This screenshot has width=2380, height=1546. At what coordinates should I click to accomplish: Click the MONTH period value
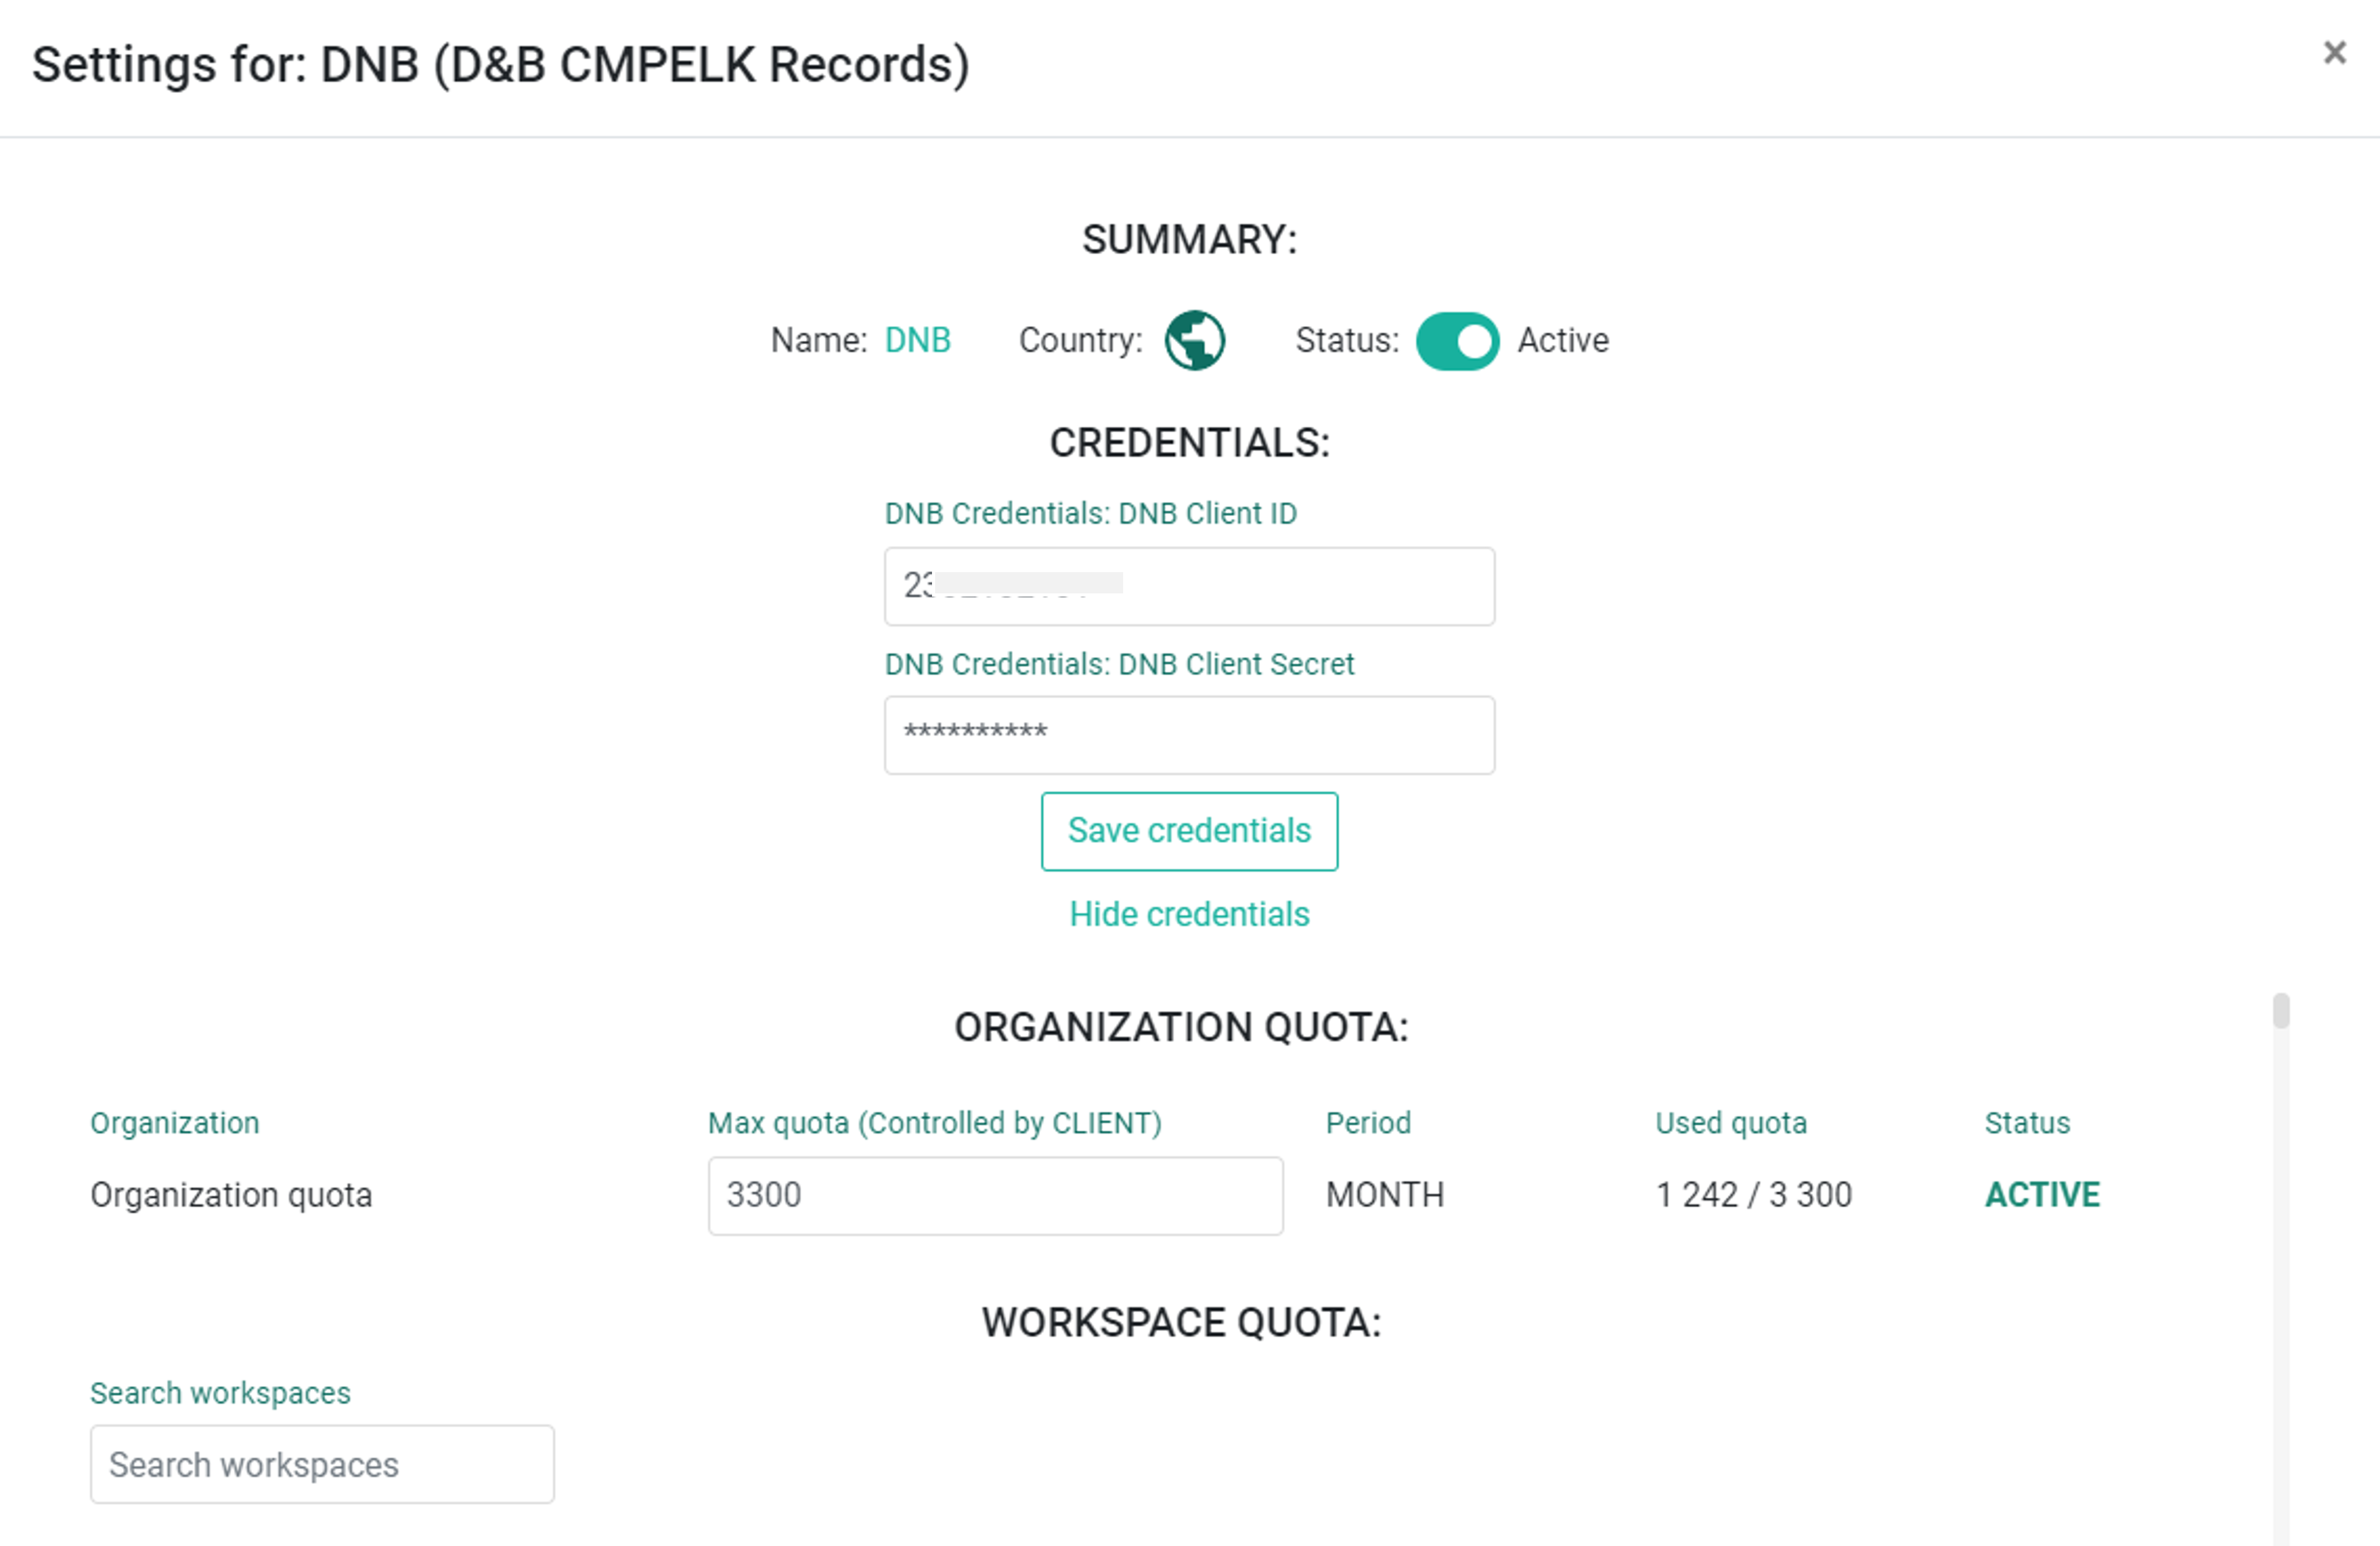pos(1385,1195)
